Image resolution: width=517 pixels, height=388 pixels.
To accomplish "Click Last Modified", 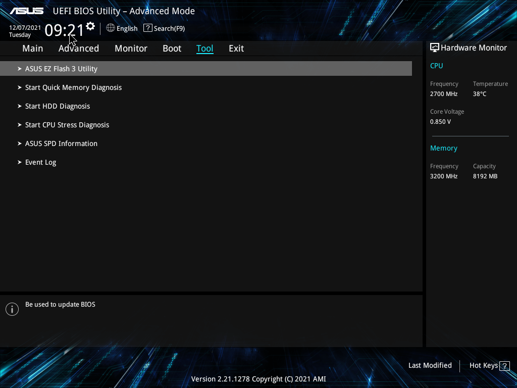I will pyautogui.click(x=430, y=365).
